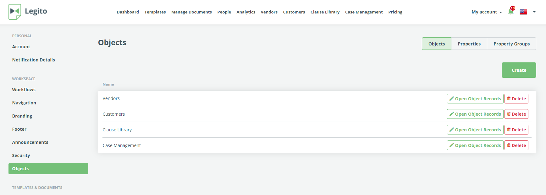The width and height of the screenshot is (546, 195).
Task: Open Security settings in the sidebar
Action: 21,155
